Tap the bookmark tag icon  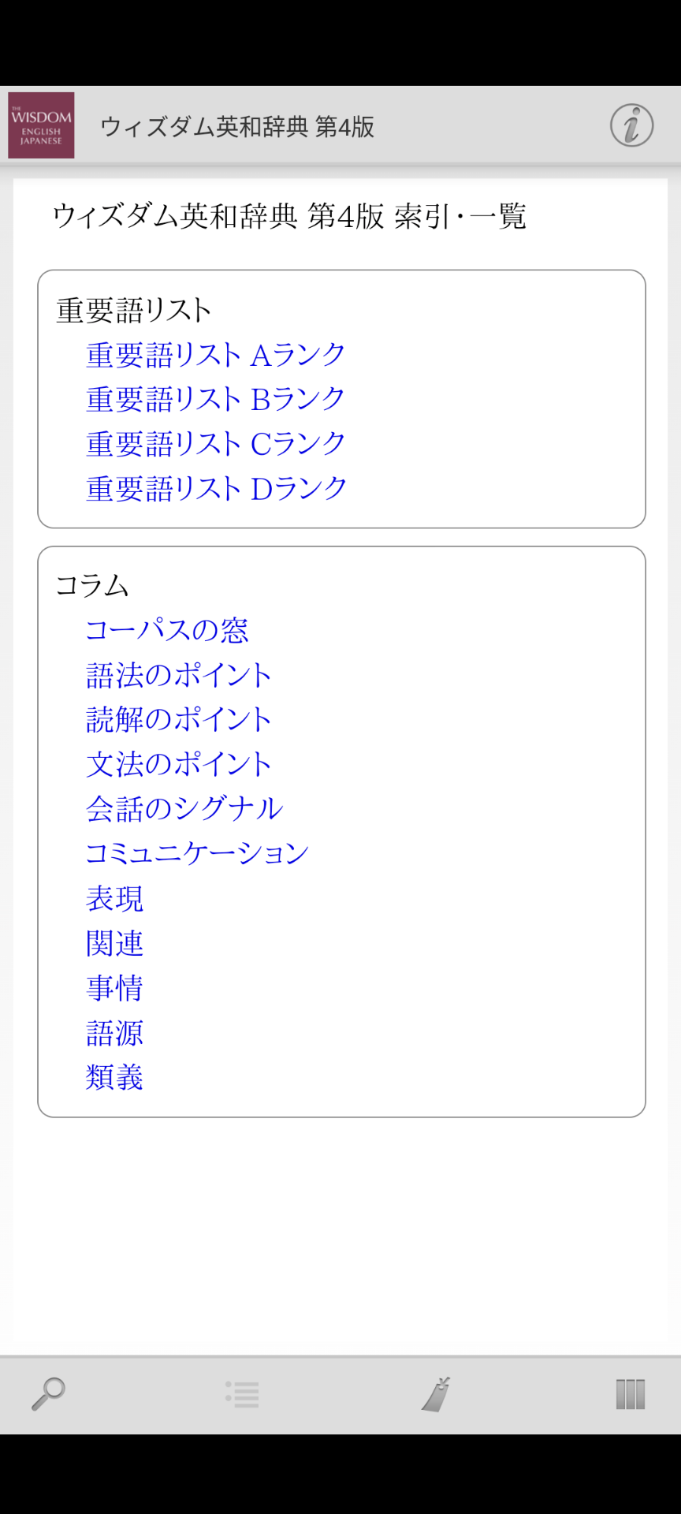[x=436, y=1394]
